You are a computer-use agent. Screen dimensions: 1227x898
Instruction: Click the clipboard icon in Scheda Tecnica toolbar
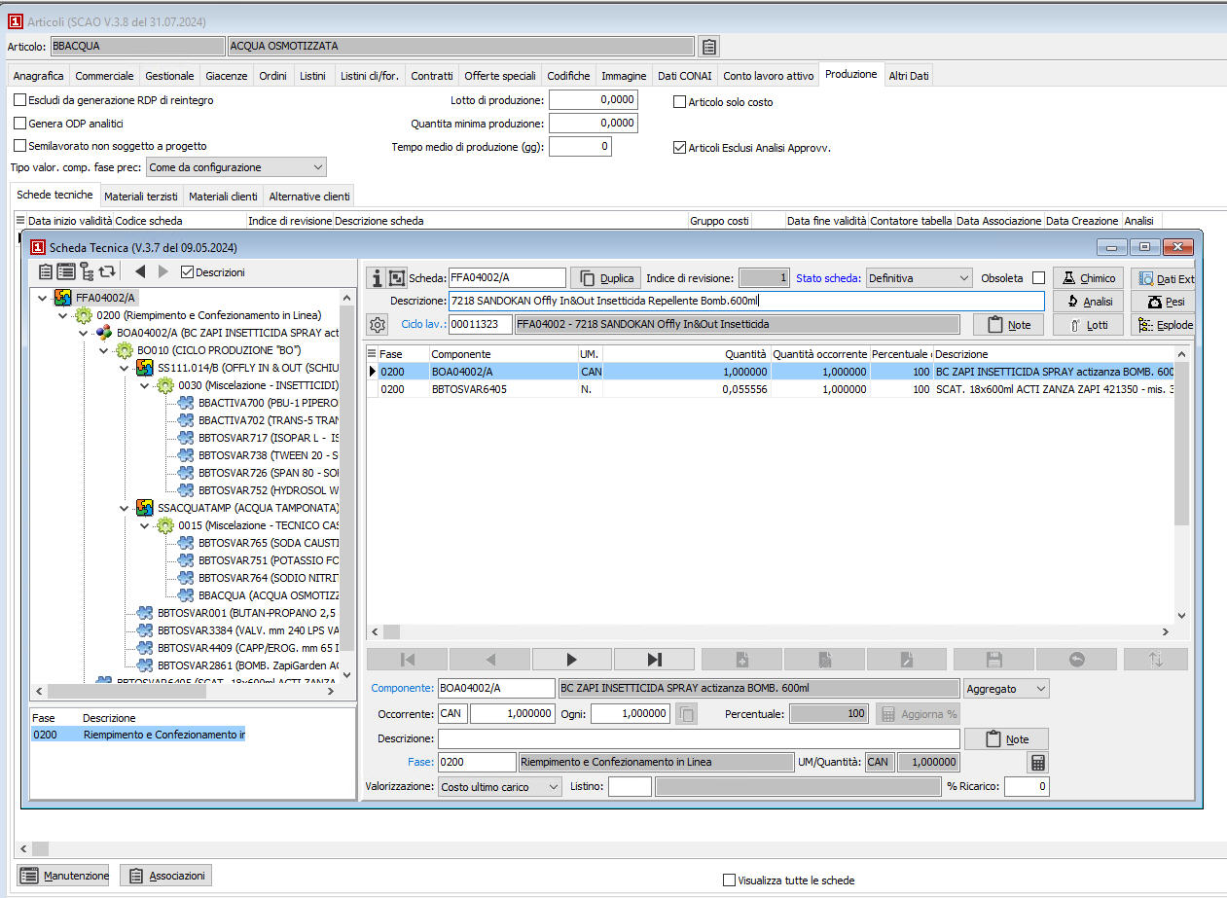point(46,272)
